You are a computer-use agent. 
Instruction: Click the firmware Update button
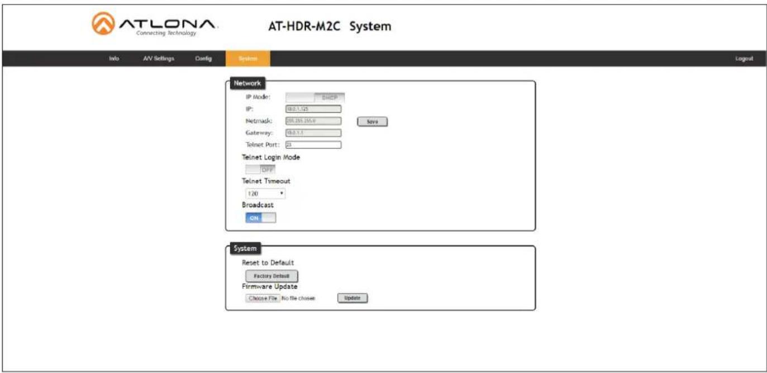pos(352,298)
